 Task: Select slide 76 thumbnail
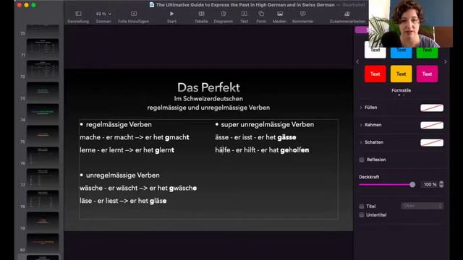pyautogui.click(x=43, y=156)
